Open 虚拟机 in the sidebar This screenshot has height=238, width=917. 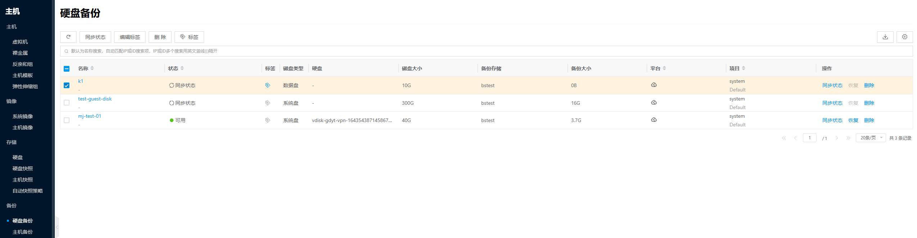20,42
